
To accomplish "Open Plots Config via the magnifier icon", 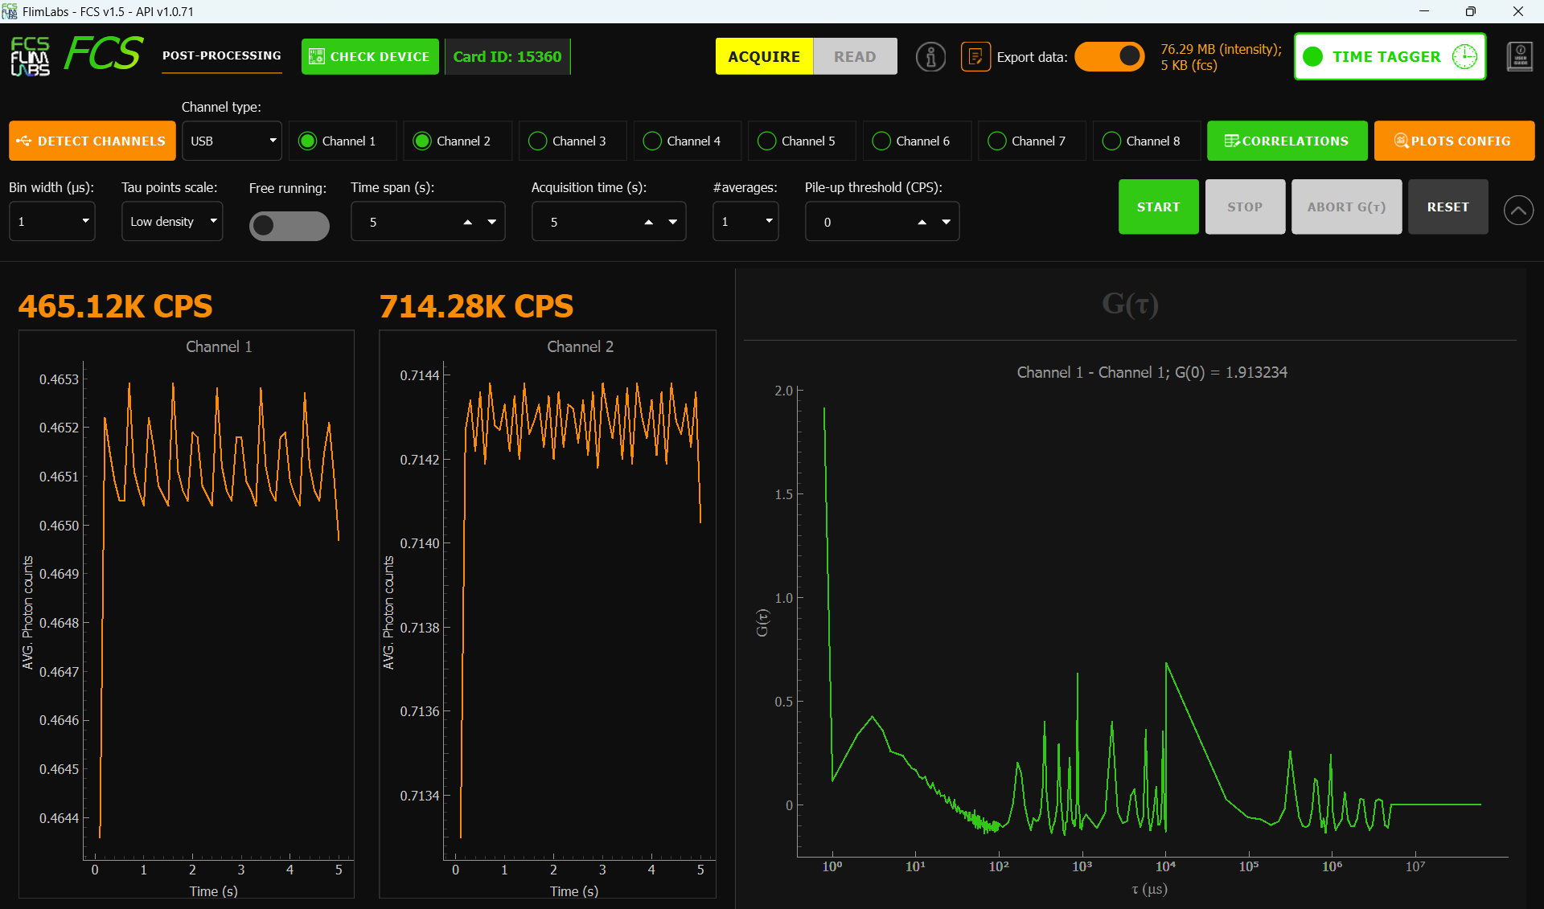I will pyautogui.click(x=1401, y=141).
